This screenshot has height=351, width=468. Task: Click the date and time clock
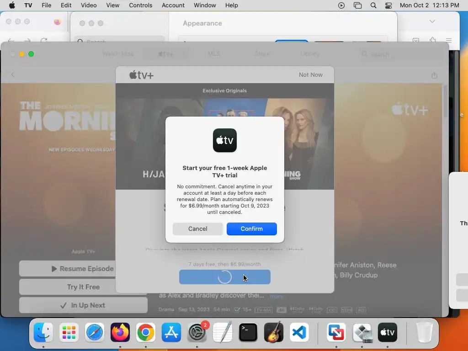point(429,5)
